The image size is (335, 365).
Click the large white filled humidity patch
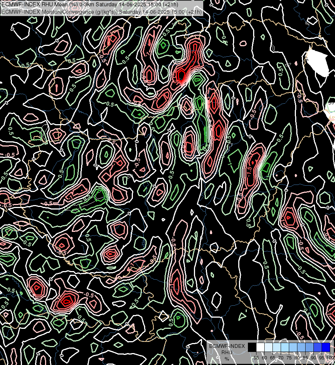318,62
